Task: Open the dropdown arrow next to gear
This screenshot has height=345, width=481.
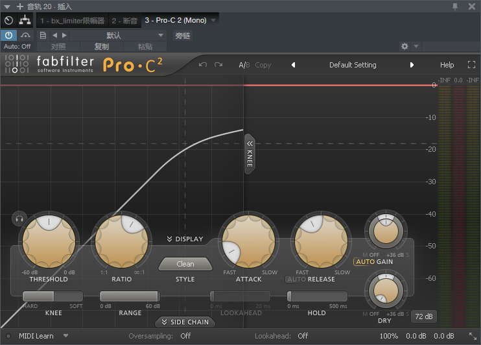Action: [416, 46]
